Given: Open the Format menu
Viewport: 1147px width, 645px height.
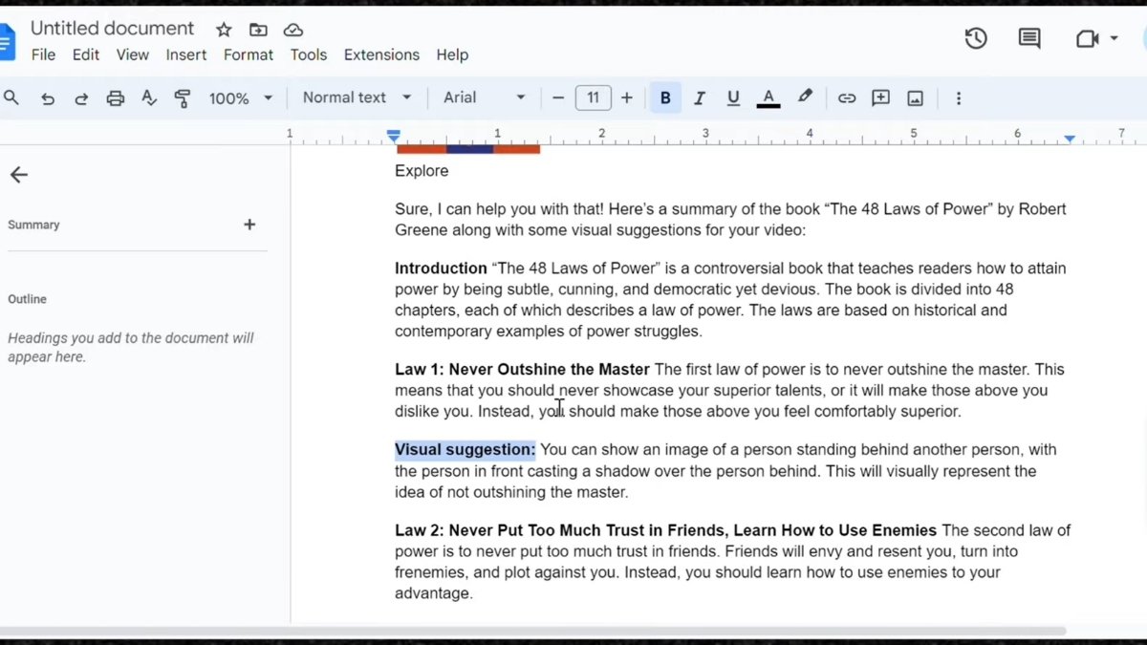Looking at the screenshot, I should (x=249, y=54).
